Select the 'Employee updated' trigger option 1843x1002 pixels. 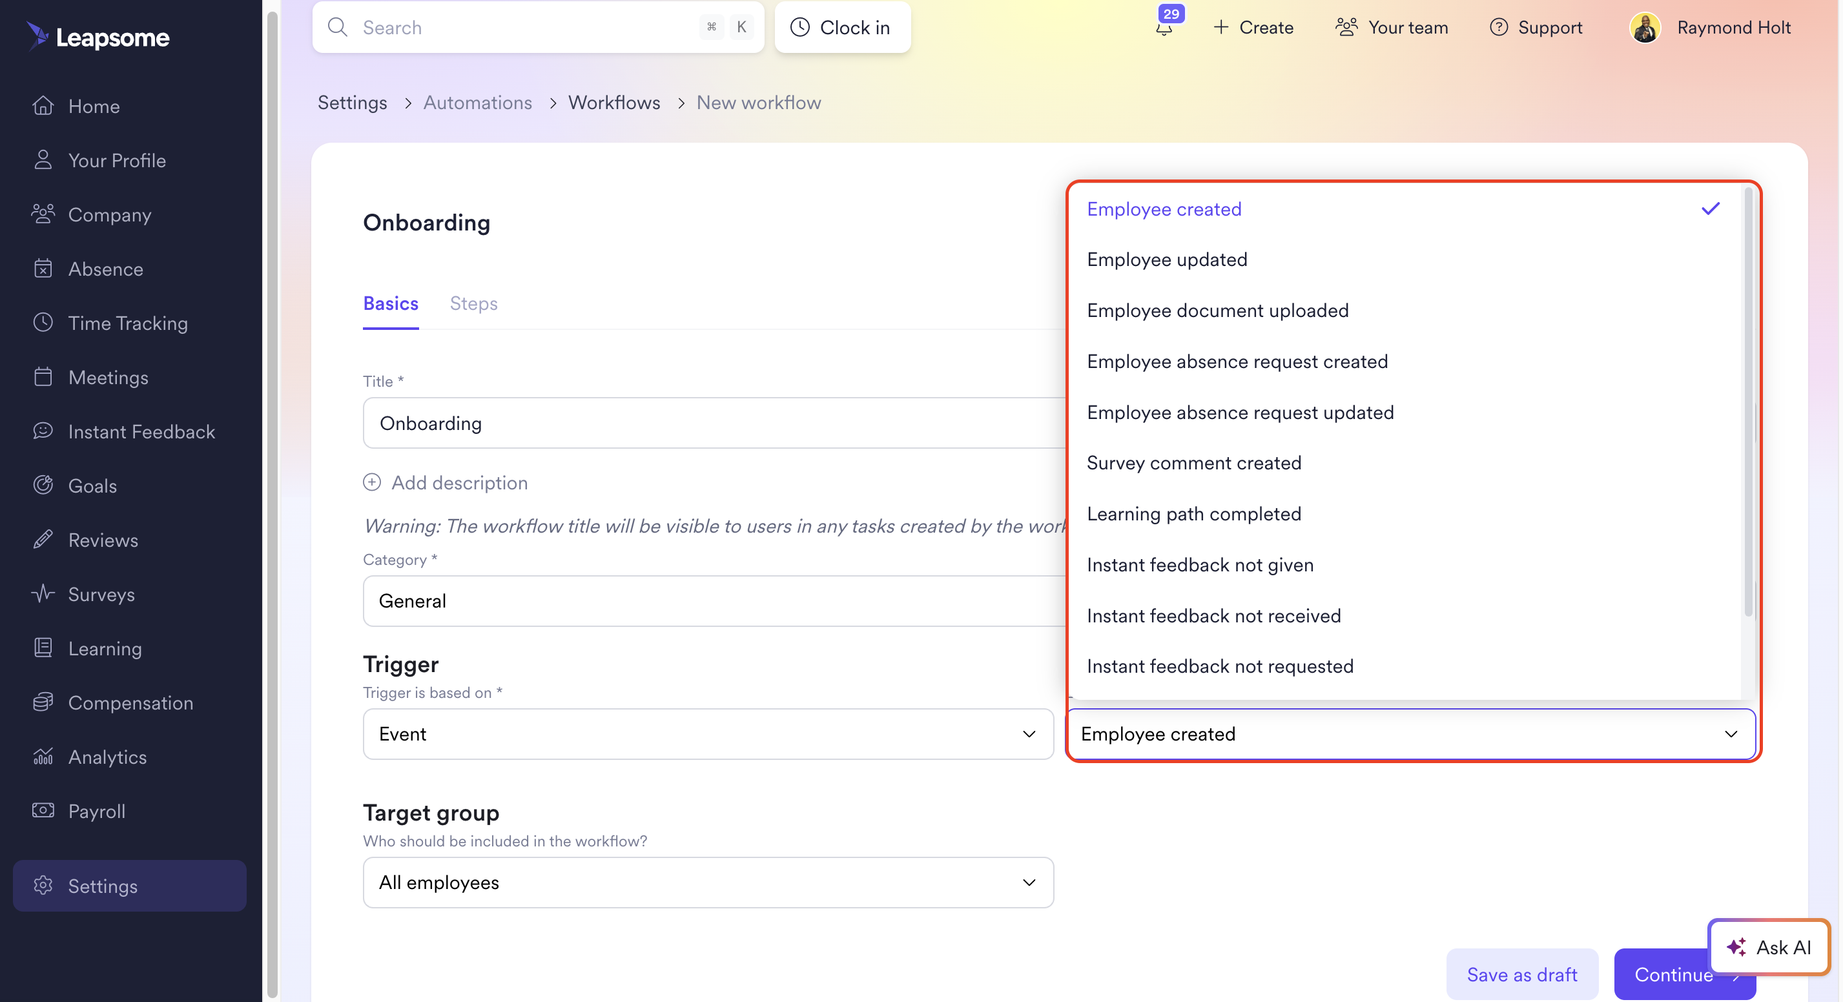1166,259
